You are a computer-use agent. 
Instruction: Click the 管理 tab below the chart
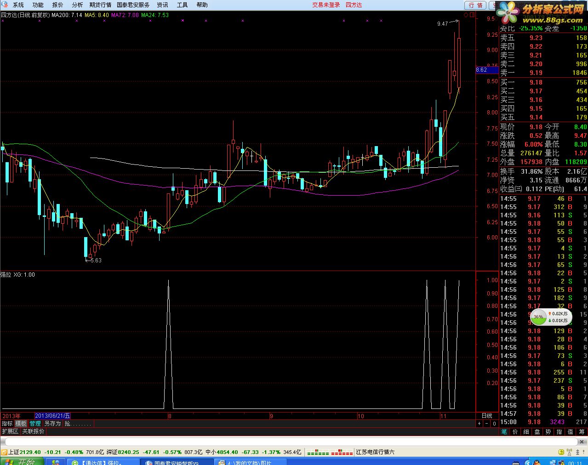35,424
